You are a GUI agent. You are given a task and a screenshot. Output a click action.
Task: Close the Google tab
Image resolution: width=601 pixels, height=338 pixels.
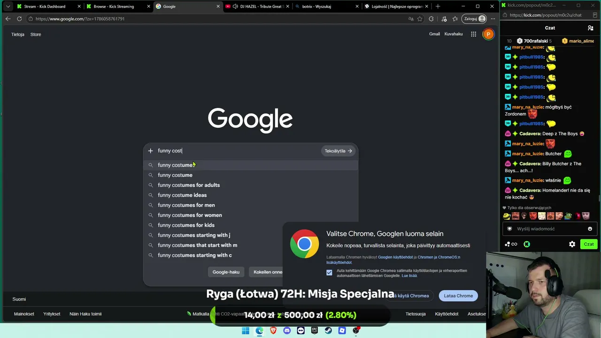tap(218, 6)
